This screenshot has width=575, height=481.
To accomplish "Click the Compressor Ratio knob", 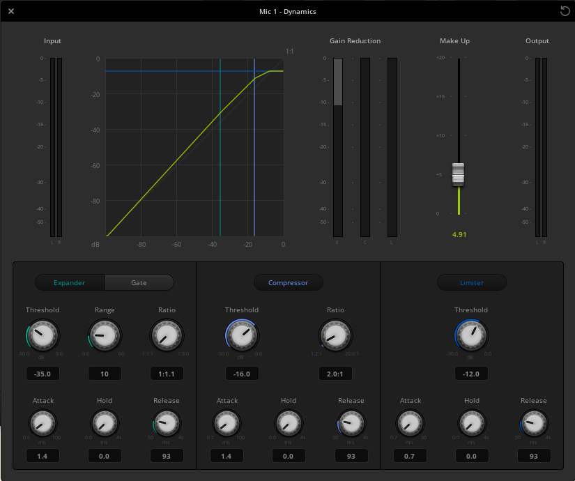I will tap(335, 335).
